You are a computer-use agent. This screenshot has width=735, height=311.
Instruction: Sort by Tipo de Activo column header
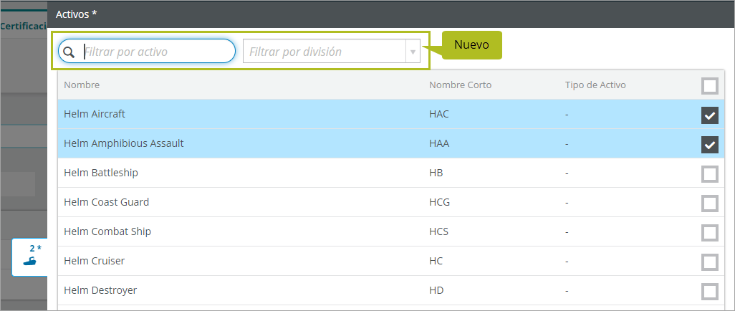pos(595,85)
